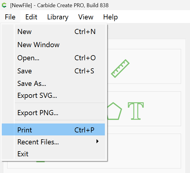The height and width of the screenshot is (173, 190).
Task: Choose New from the File menu
Action: pyautogui.click(x=25, y=32)
